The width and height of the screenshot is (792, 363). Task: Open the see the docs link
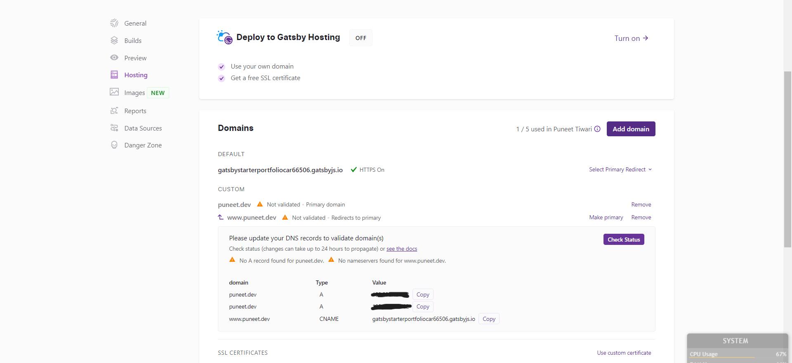point(402,249)
